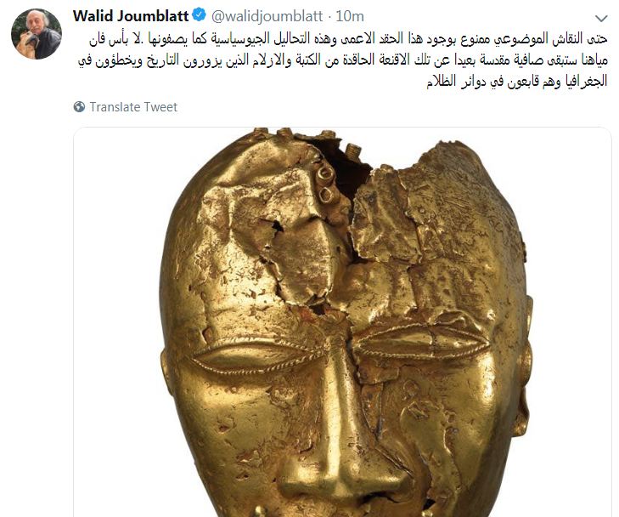Open Walid Joumblatt's profile picture
The image size is (619, 517).
pos(37,34)
